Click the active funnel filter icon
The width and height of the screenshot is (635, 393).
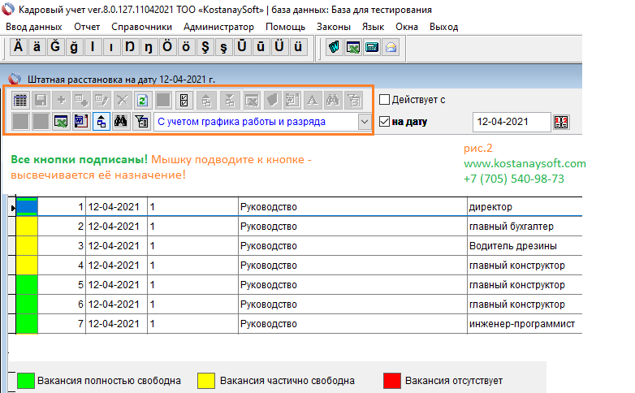click(x=142, y=122)
